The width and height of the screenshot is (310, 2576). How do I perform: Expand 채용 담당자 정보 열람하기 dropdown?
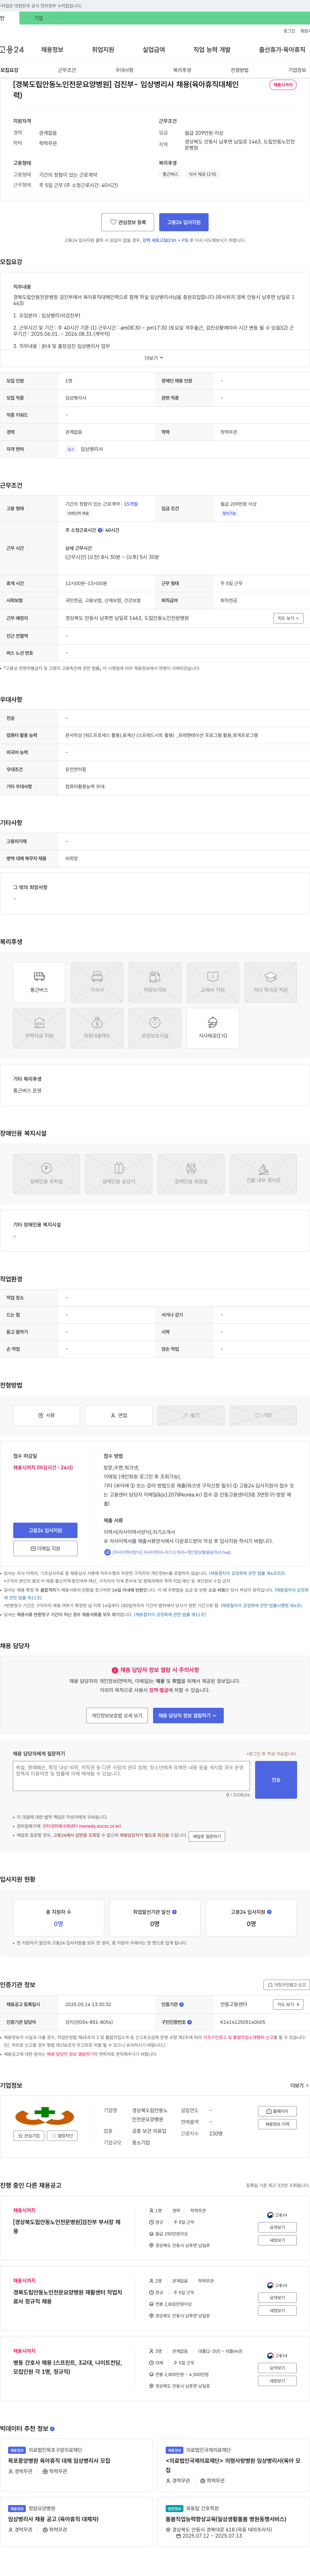[x=188, y=1715]
